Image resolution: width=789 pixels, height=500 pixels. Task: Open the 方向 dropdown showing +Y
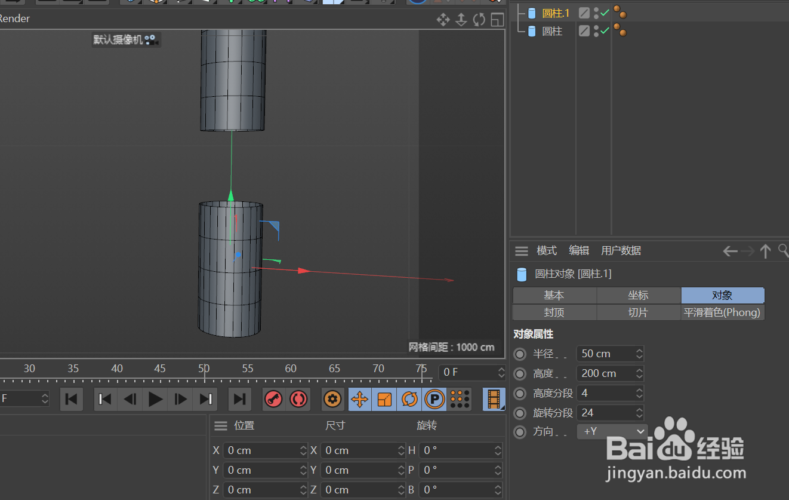pos(612,431)
